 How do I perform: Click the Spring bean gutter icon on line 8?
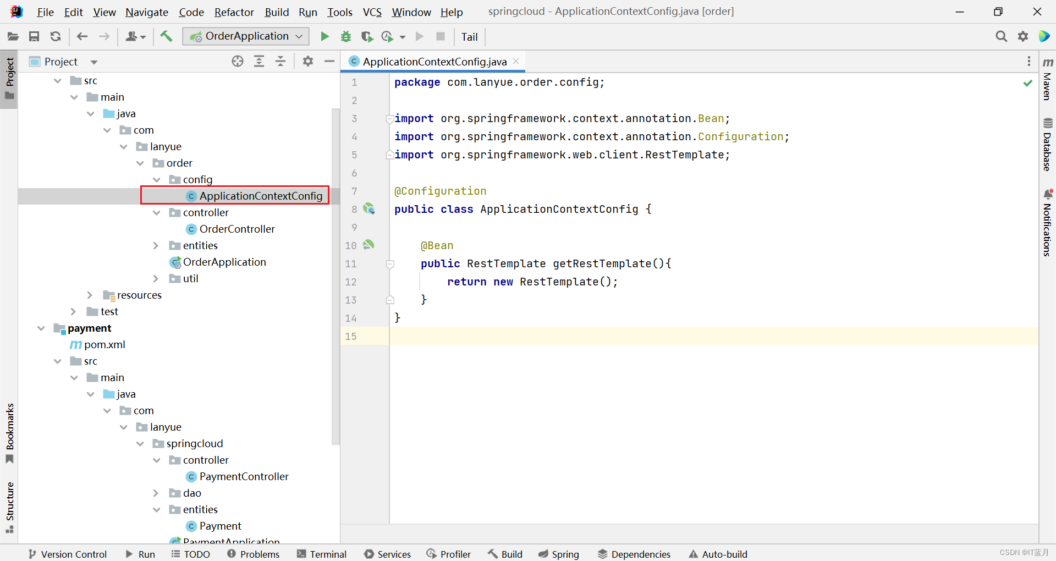tap(370, 209)
